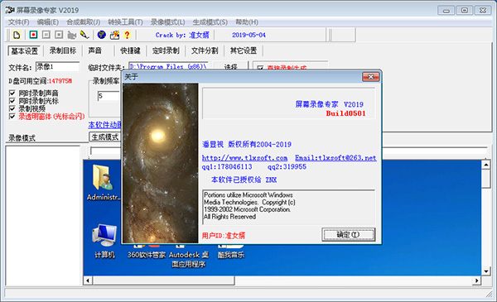Click the preview vertical scrollbar up arrow
Screen dimensions: 497x302
(486, 165)
